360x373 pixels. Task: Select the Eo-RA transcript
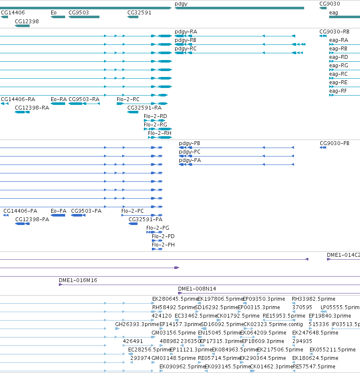click(58, 104)
